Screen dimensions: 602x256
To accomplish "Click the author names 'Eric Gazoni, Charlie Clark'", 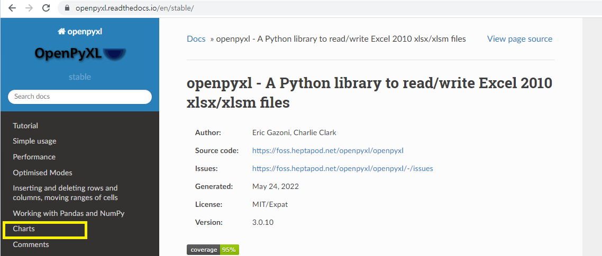I will pyautogui.click(x=294, y=133).
